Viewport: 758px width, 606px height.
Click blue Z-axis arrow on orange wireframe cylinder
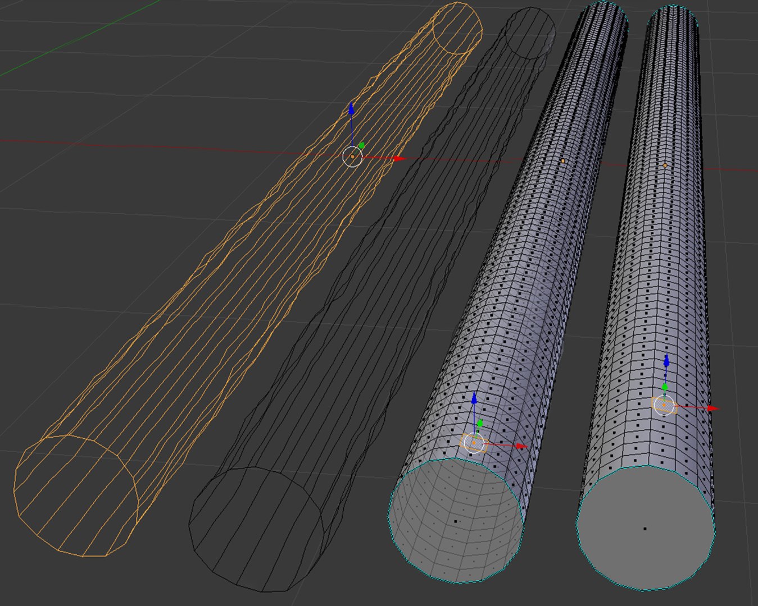(x=351, y=108)
